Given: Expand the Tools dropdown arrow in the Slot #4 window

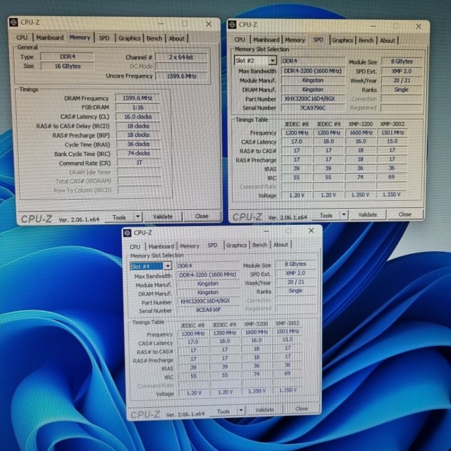Looking at the screenshot, I should click(x=241, y=411).
